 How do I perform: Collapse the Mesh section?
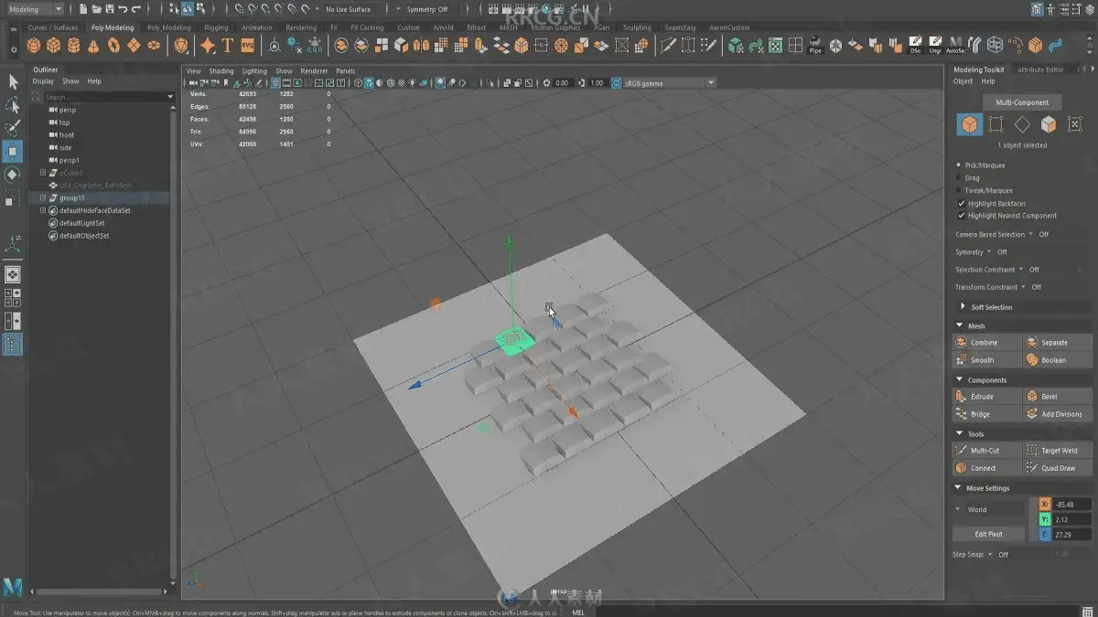pos(960,325)
